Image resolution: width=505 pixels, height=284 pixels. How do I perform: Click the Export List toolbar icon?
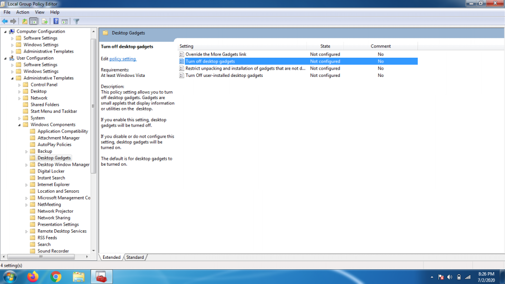44,21
